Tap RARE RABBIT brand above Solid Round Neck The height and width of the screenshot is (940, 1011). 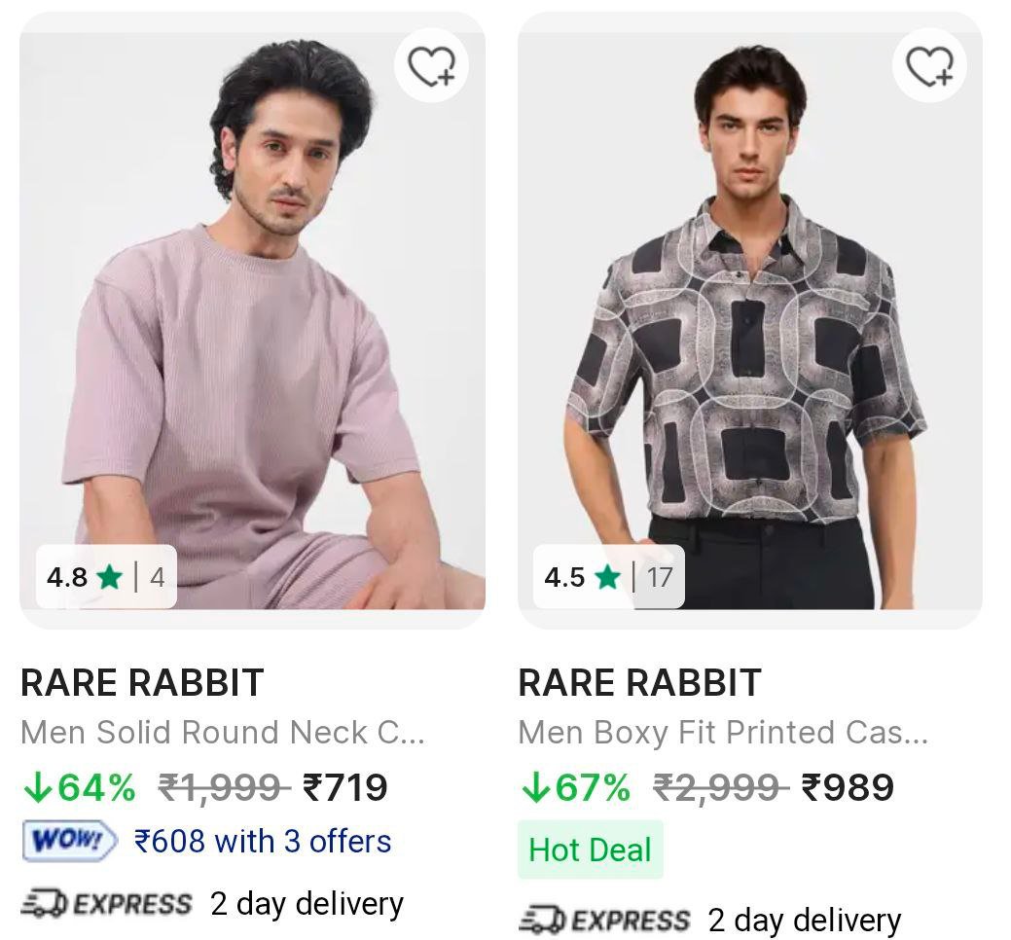(x=142, y=683)
